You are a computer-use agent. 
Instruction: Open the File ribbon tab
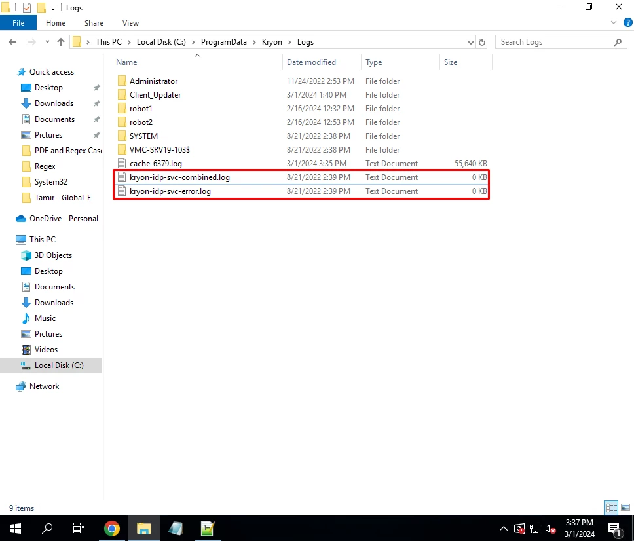click(x=18, y=23)
